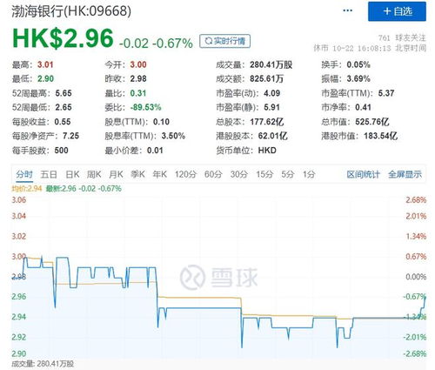The width and height of the screenshot is (435, 370).
Task: Select the 30分 interval tab
Action: 239,174
